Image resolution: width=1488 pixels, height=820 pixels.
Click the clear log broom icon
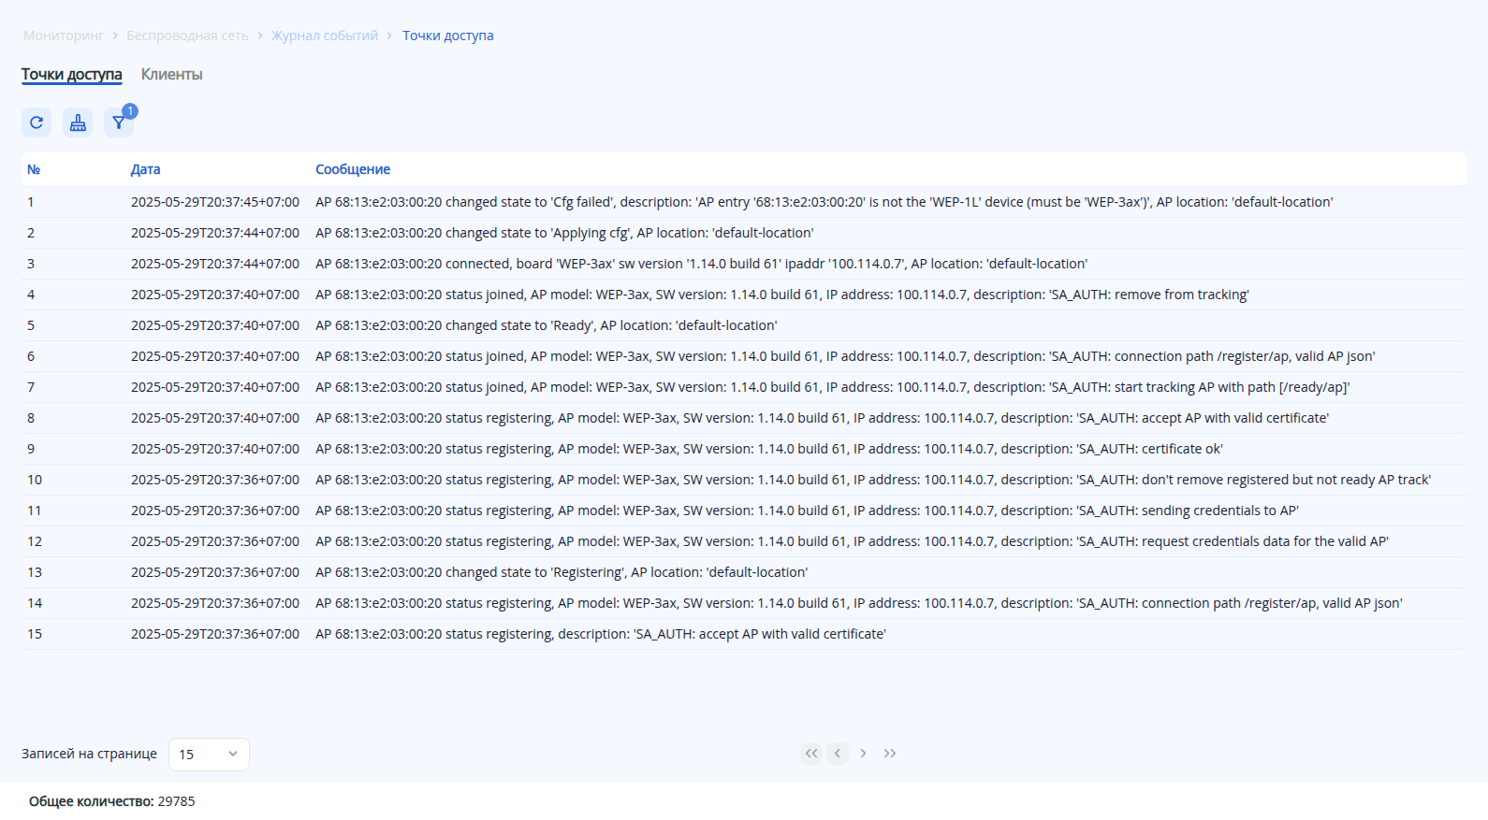point(78,122)
